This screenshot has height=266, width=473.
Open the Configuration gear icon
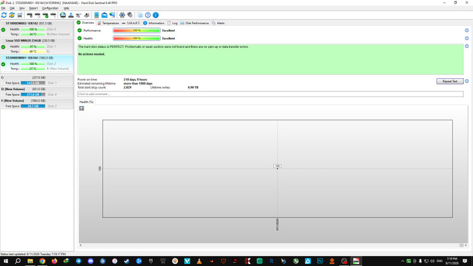(x=122, y=15)
